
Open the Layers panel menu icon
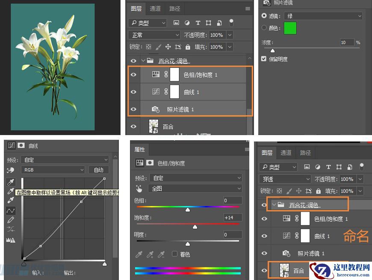tap(247, 8)
